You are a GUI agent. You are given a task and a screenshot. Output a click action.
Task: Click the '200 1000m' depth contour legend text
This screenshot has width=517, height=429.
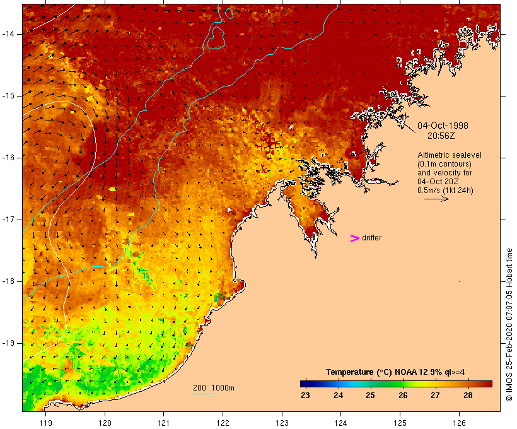tap(214, 388)
